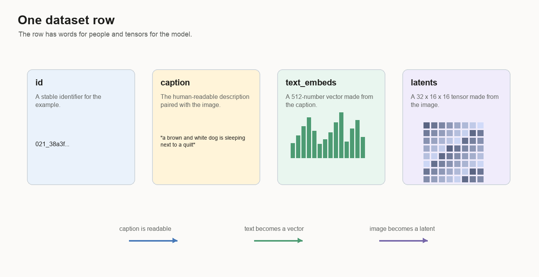The height and width of the screenshot is (277, 539).
Task: Click the subtitle about words and tensors
Action: 105,34
